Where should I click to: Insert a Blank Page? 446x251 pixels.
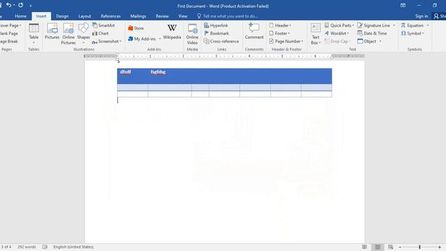point(9,33)
